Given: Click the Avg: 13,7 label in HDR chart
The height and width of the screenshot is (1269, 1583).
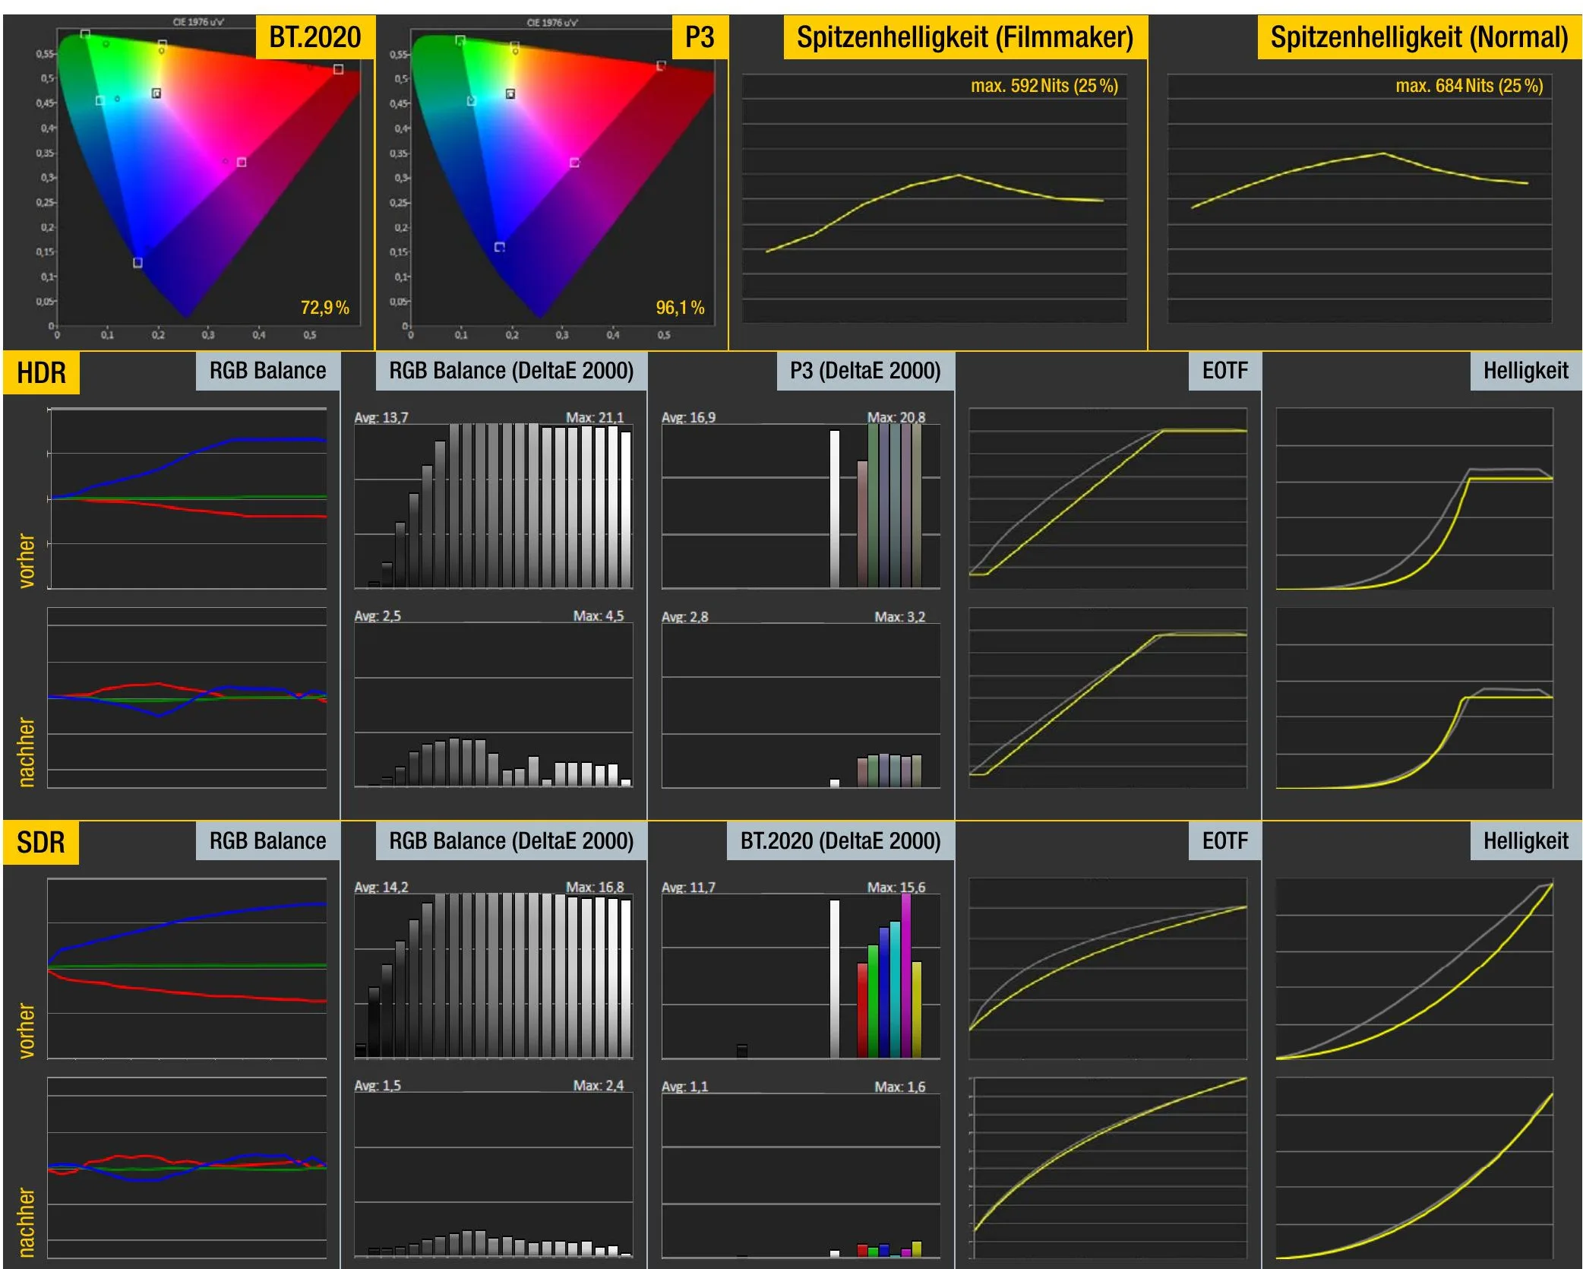Looking at the screenshot, I should 381,418.
